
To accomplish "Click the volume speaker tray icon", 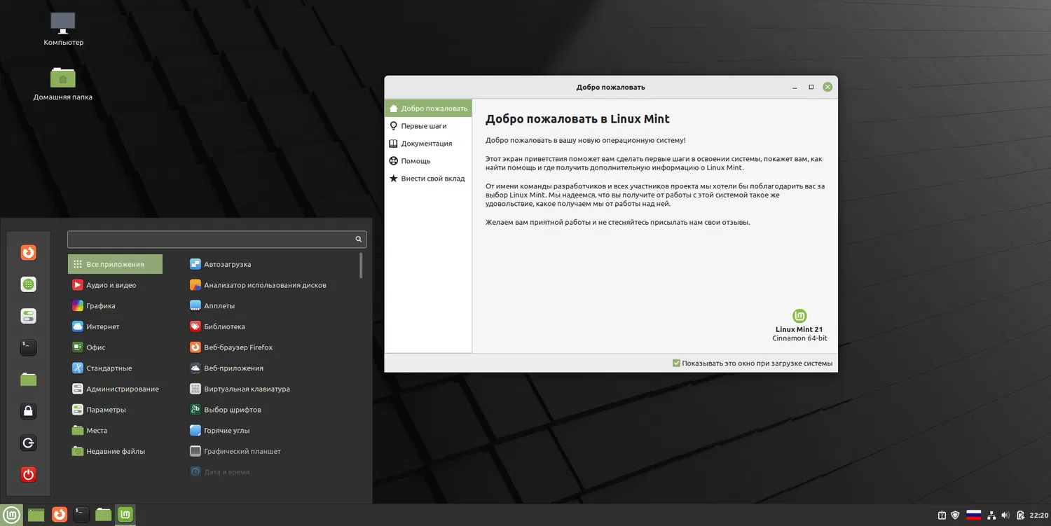I will [1006, 515].
